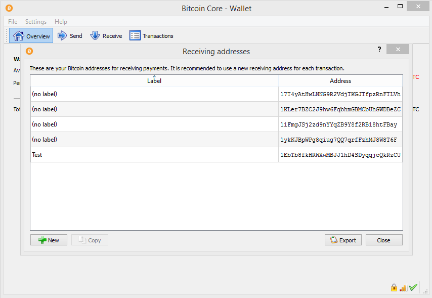Viewport: 432px width, 298px height.
Task: Select the Test label cell
Action: [x=154, y=155]
